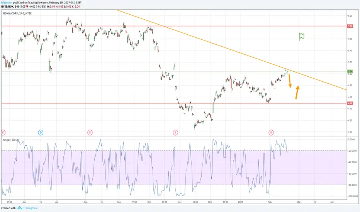Open the faljassem author profile link

click(x=7, y=3)
